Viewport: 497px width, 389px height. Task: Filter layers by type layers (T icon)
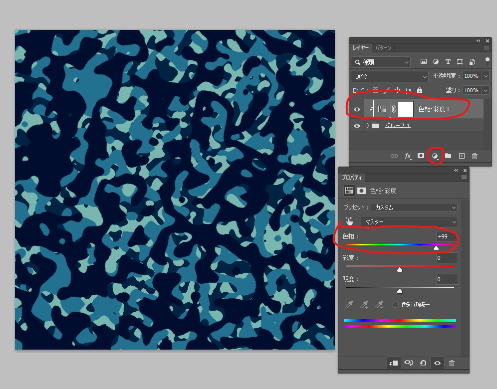click(x=448, y=62)
